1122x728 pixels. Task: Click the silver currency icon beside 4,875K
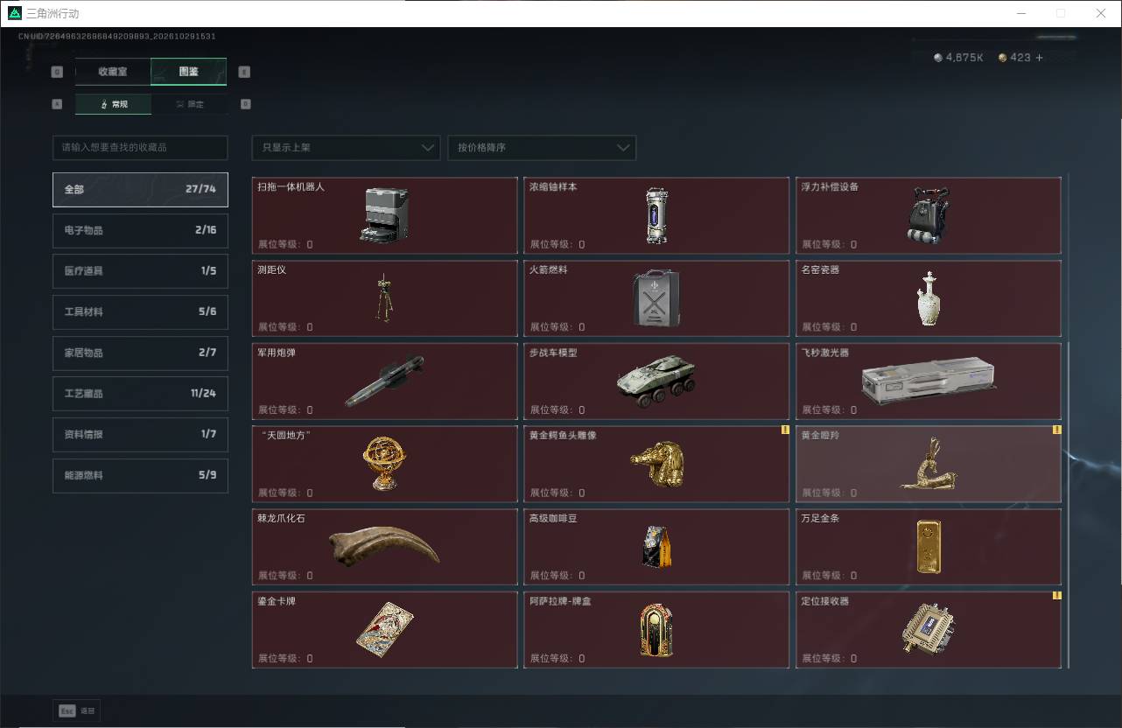point(939,58)
